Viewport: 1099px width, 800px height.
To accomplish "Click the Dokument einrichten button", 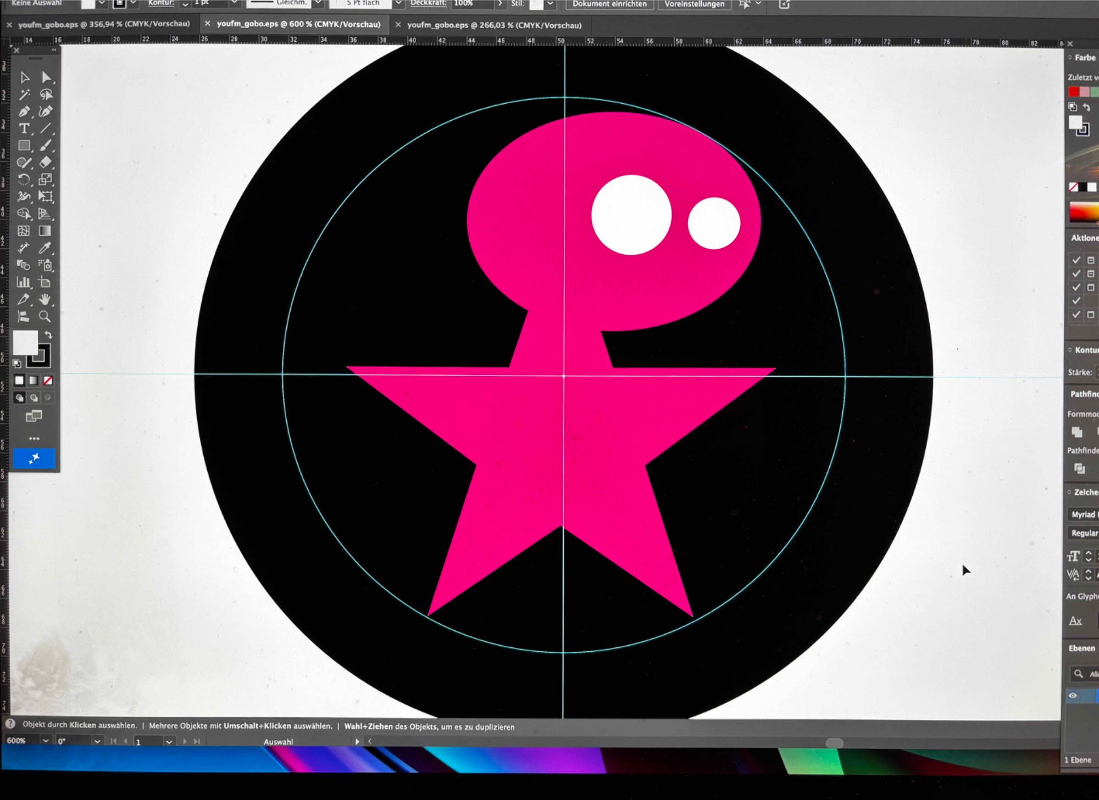I will 609,4.
